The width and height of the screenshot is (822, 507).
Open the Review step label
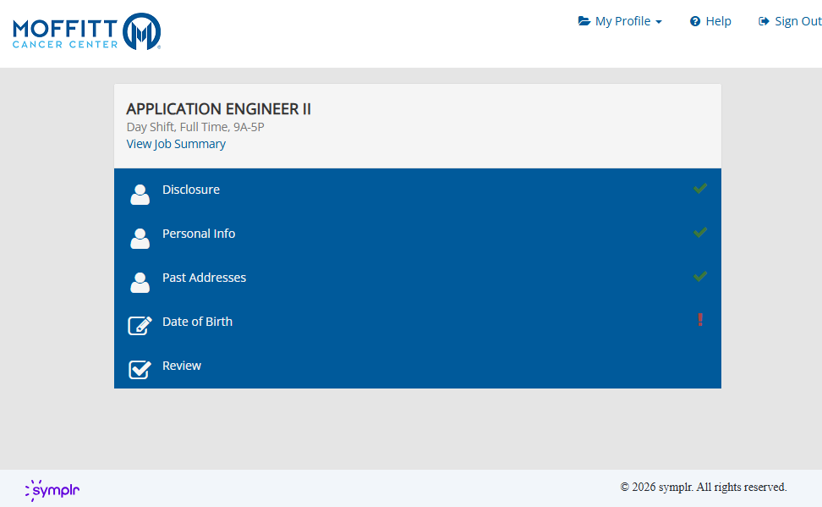point(182,366)
